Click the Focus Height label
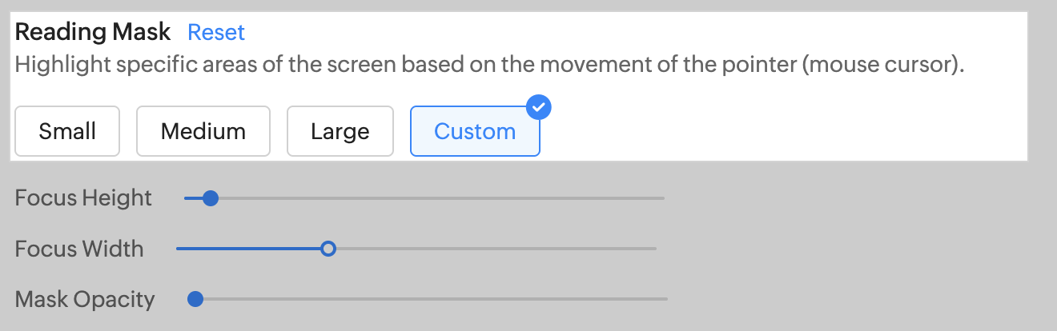The width and height of the screenshot is (1057, 331). (x=83, y=198)
